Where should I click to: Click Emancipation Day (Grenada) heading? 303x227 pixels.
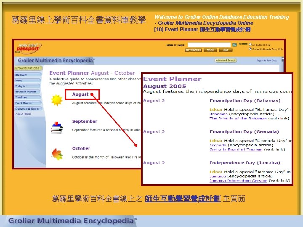tap(244, 132)
